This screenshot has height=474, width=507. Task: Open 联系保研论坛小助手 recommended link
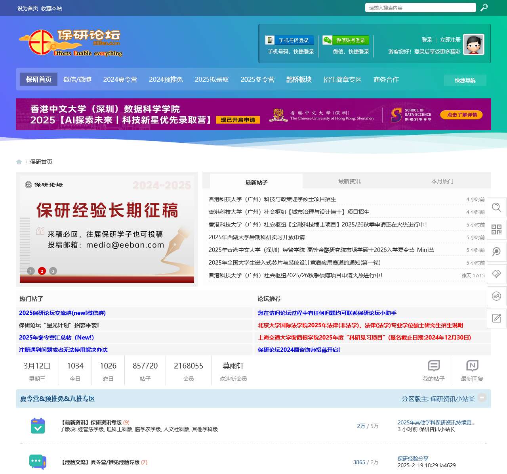[327, 313]
